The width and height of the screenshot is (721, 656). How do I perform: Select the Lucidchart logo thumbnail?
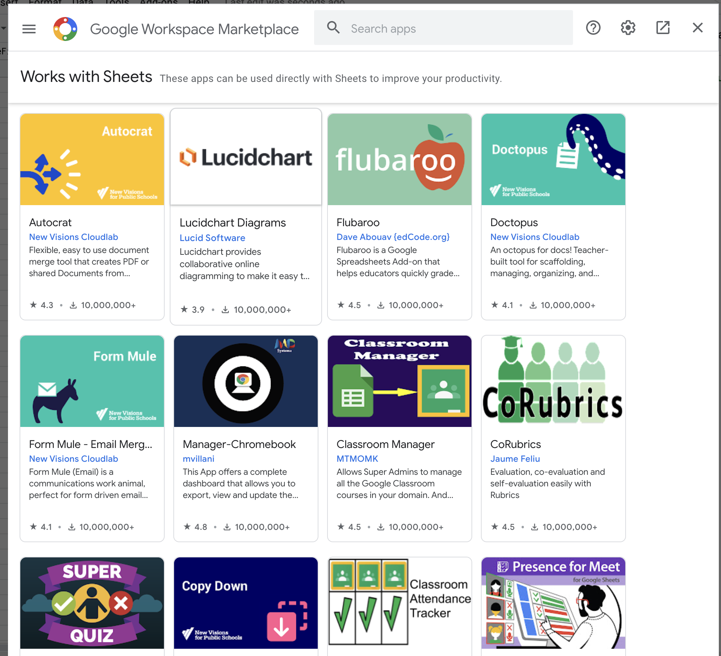pos(246,157)
